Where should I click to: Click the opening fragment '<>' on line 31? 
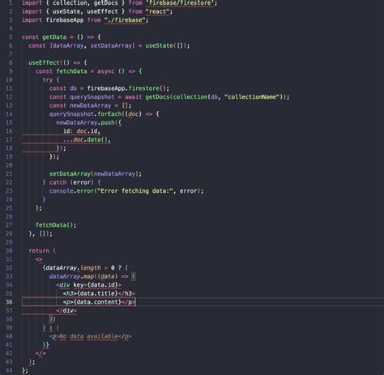39,259
